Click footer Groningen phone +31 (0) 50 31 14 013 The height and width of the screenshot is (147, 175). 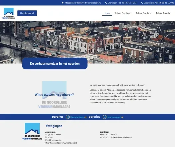[x=108, y=134]
